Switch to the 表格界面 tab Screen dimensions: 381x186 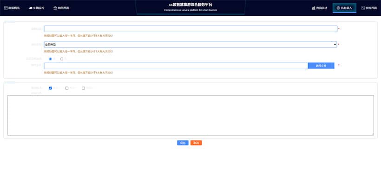click(x=369, y=8)
